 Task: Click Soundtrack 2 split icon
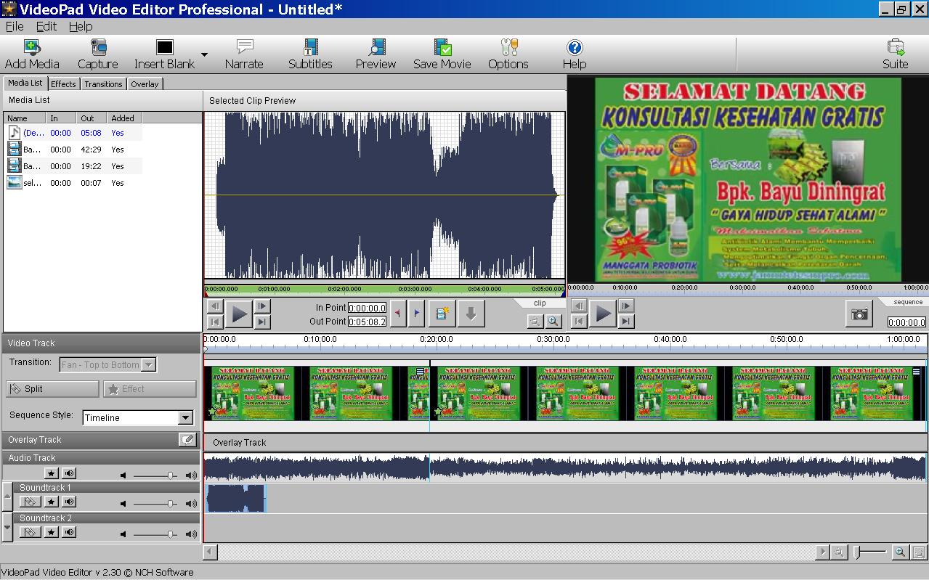pyautogui.click(x=30, y=532)
